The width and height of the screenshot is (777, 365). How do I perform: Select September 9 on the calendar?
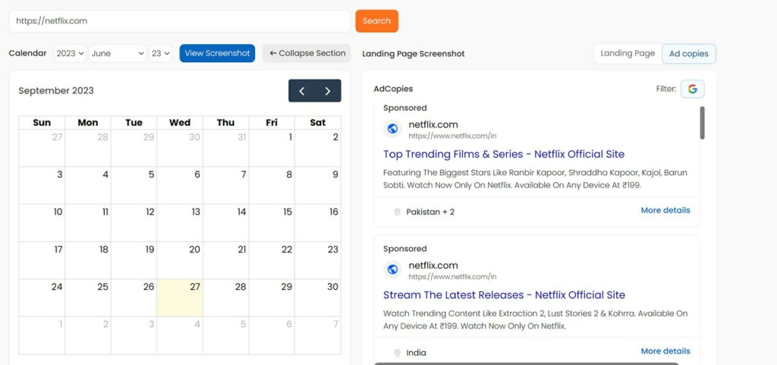coord(318,186)
